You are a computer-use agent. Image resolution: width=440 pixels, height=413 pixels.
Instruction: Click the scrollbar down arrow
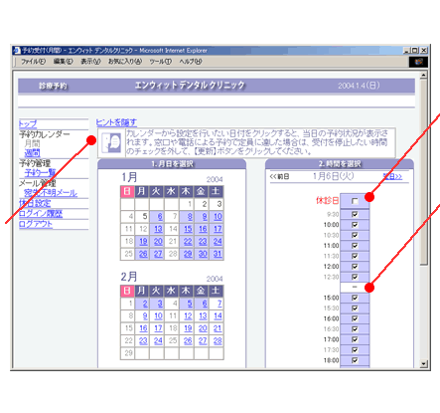pyautogui.click(x=423, y=363)
